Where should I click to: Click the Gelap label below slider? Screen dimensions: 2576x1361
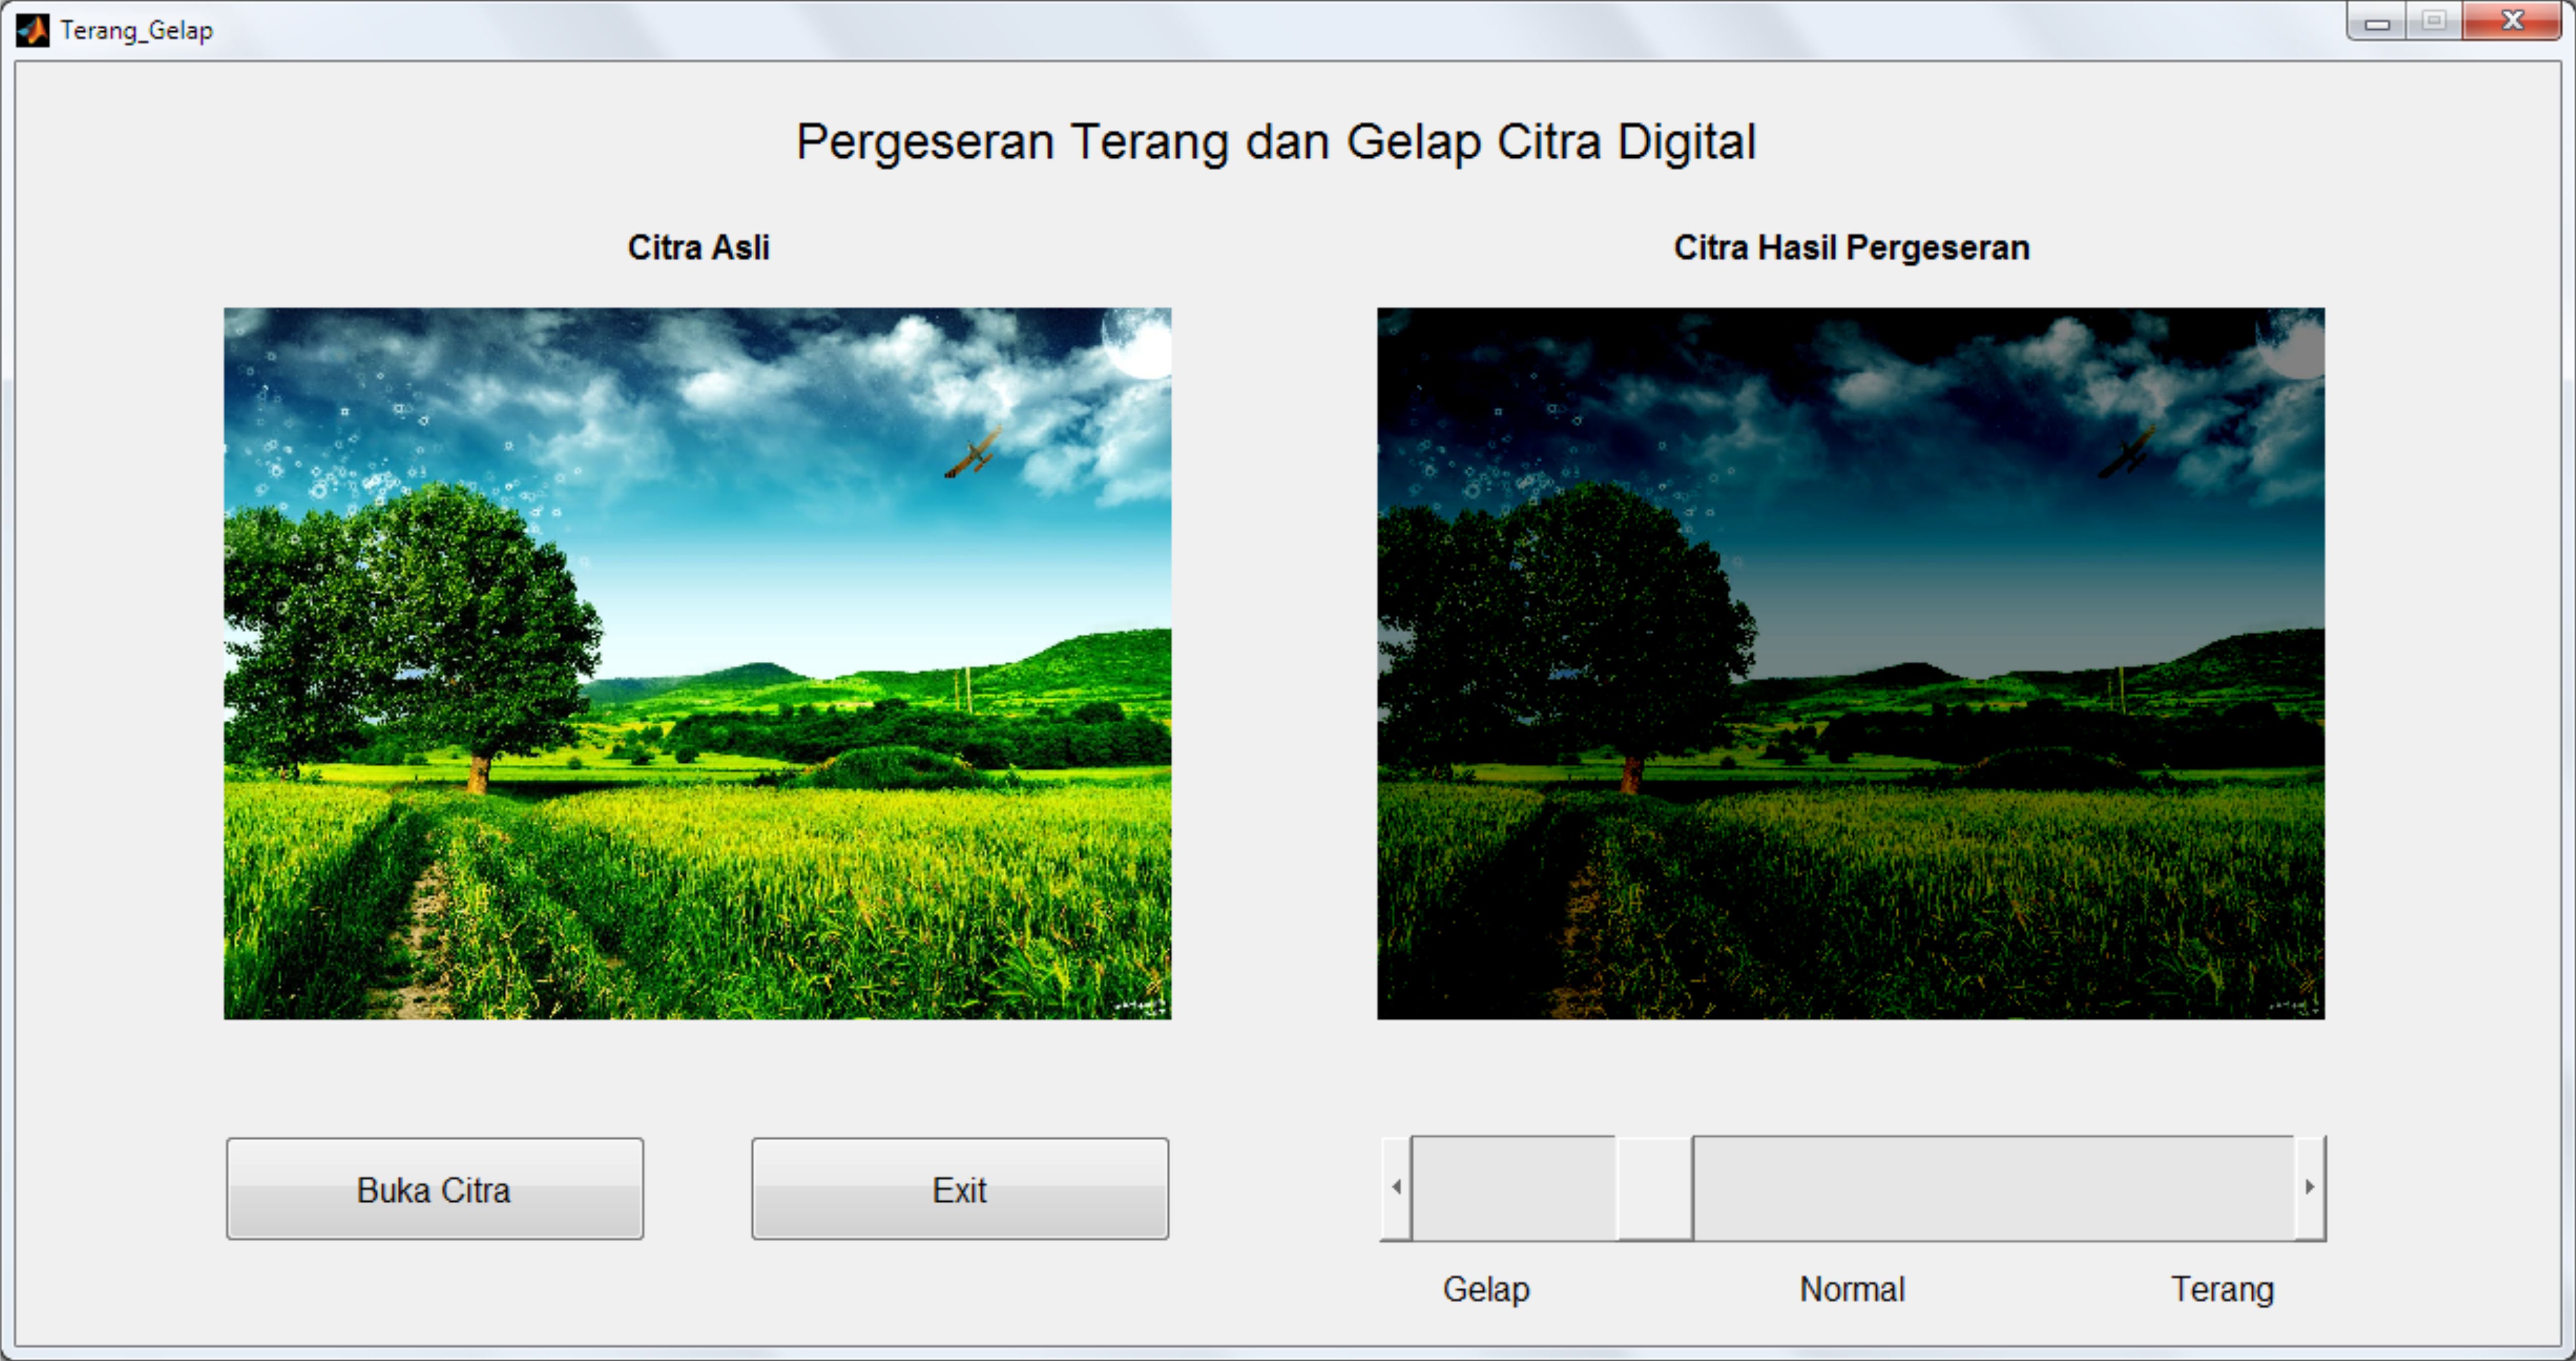1485,1289
